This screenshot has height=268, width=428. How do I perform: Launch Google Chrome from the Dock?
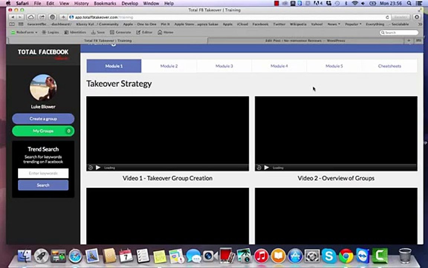point(346,256)
